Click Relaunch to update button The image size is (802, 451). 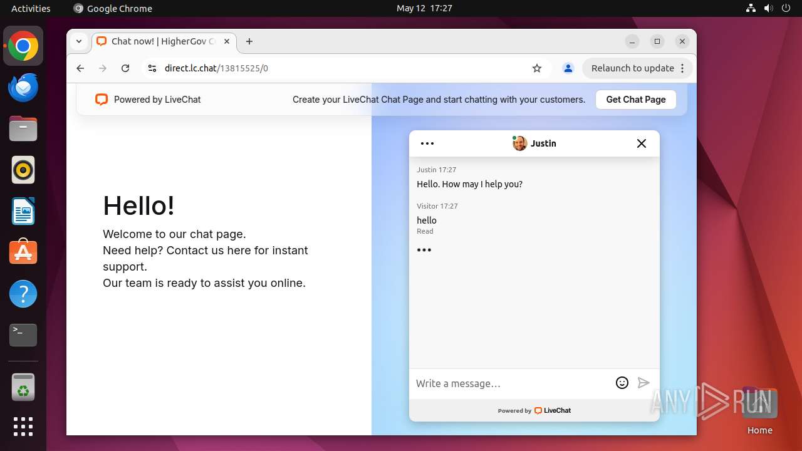633,68
